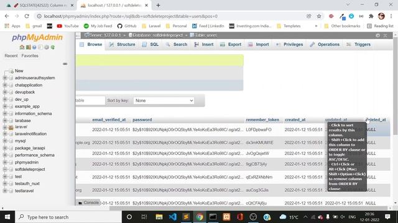Click the Chrome address bar URL

131,16
